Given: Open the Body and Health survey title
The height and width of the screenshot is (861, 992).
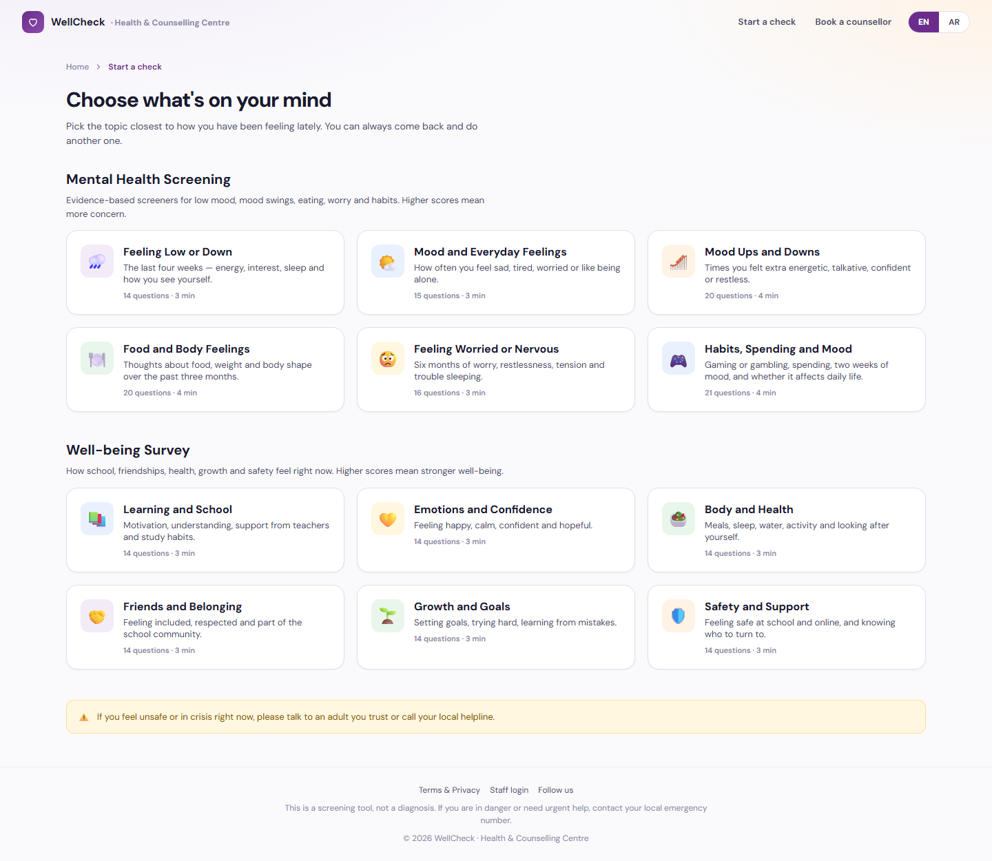Looking at the screenshot, I should pos(749,510).
